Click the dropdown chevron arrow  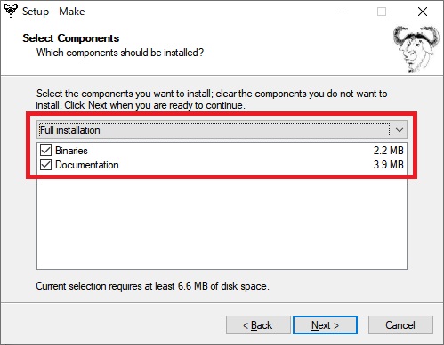(400, 130)
